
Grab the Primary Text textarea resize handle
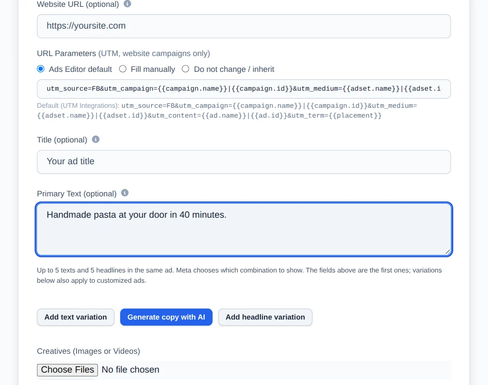tap(447, 252)
